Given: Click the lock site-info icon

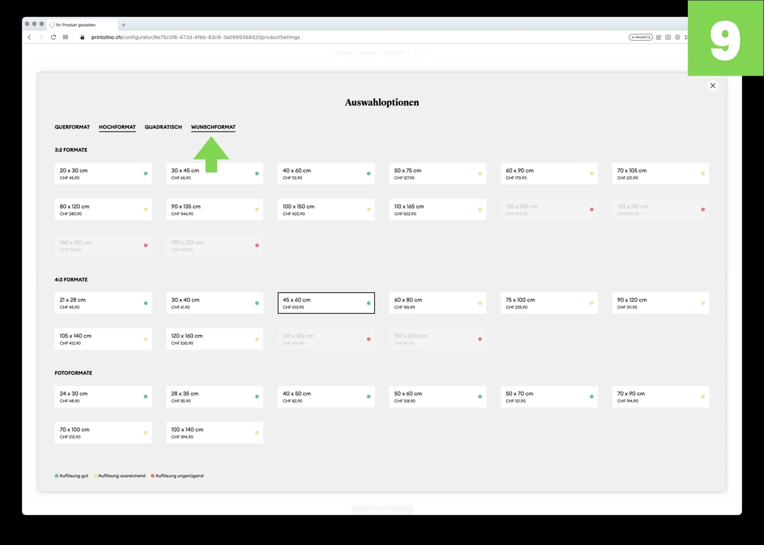Looking at the screenshot, I should tap(82, 37).
